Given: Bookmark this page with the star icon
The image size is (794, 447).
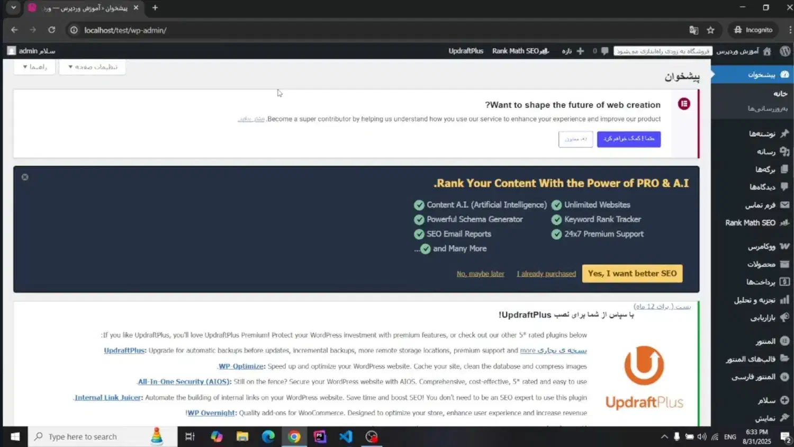Looking at the screenshot, I should click(x=710, y=30).
